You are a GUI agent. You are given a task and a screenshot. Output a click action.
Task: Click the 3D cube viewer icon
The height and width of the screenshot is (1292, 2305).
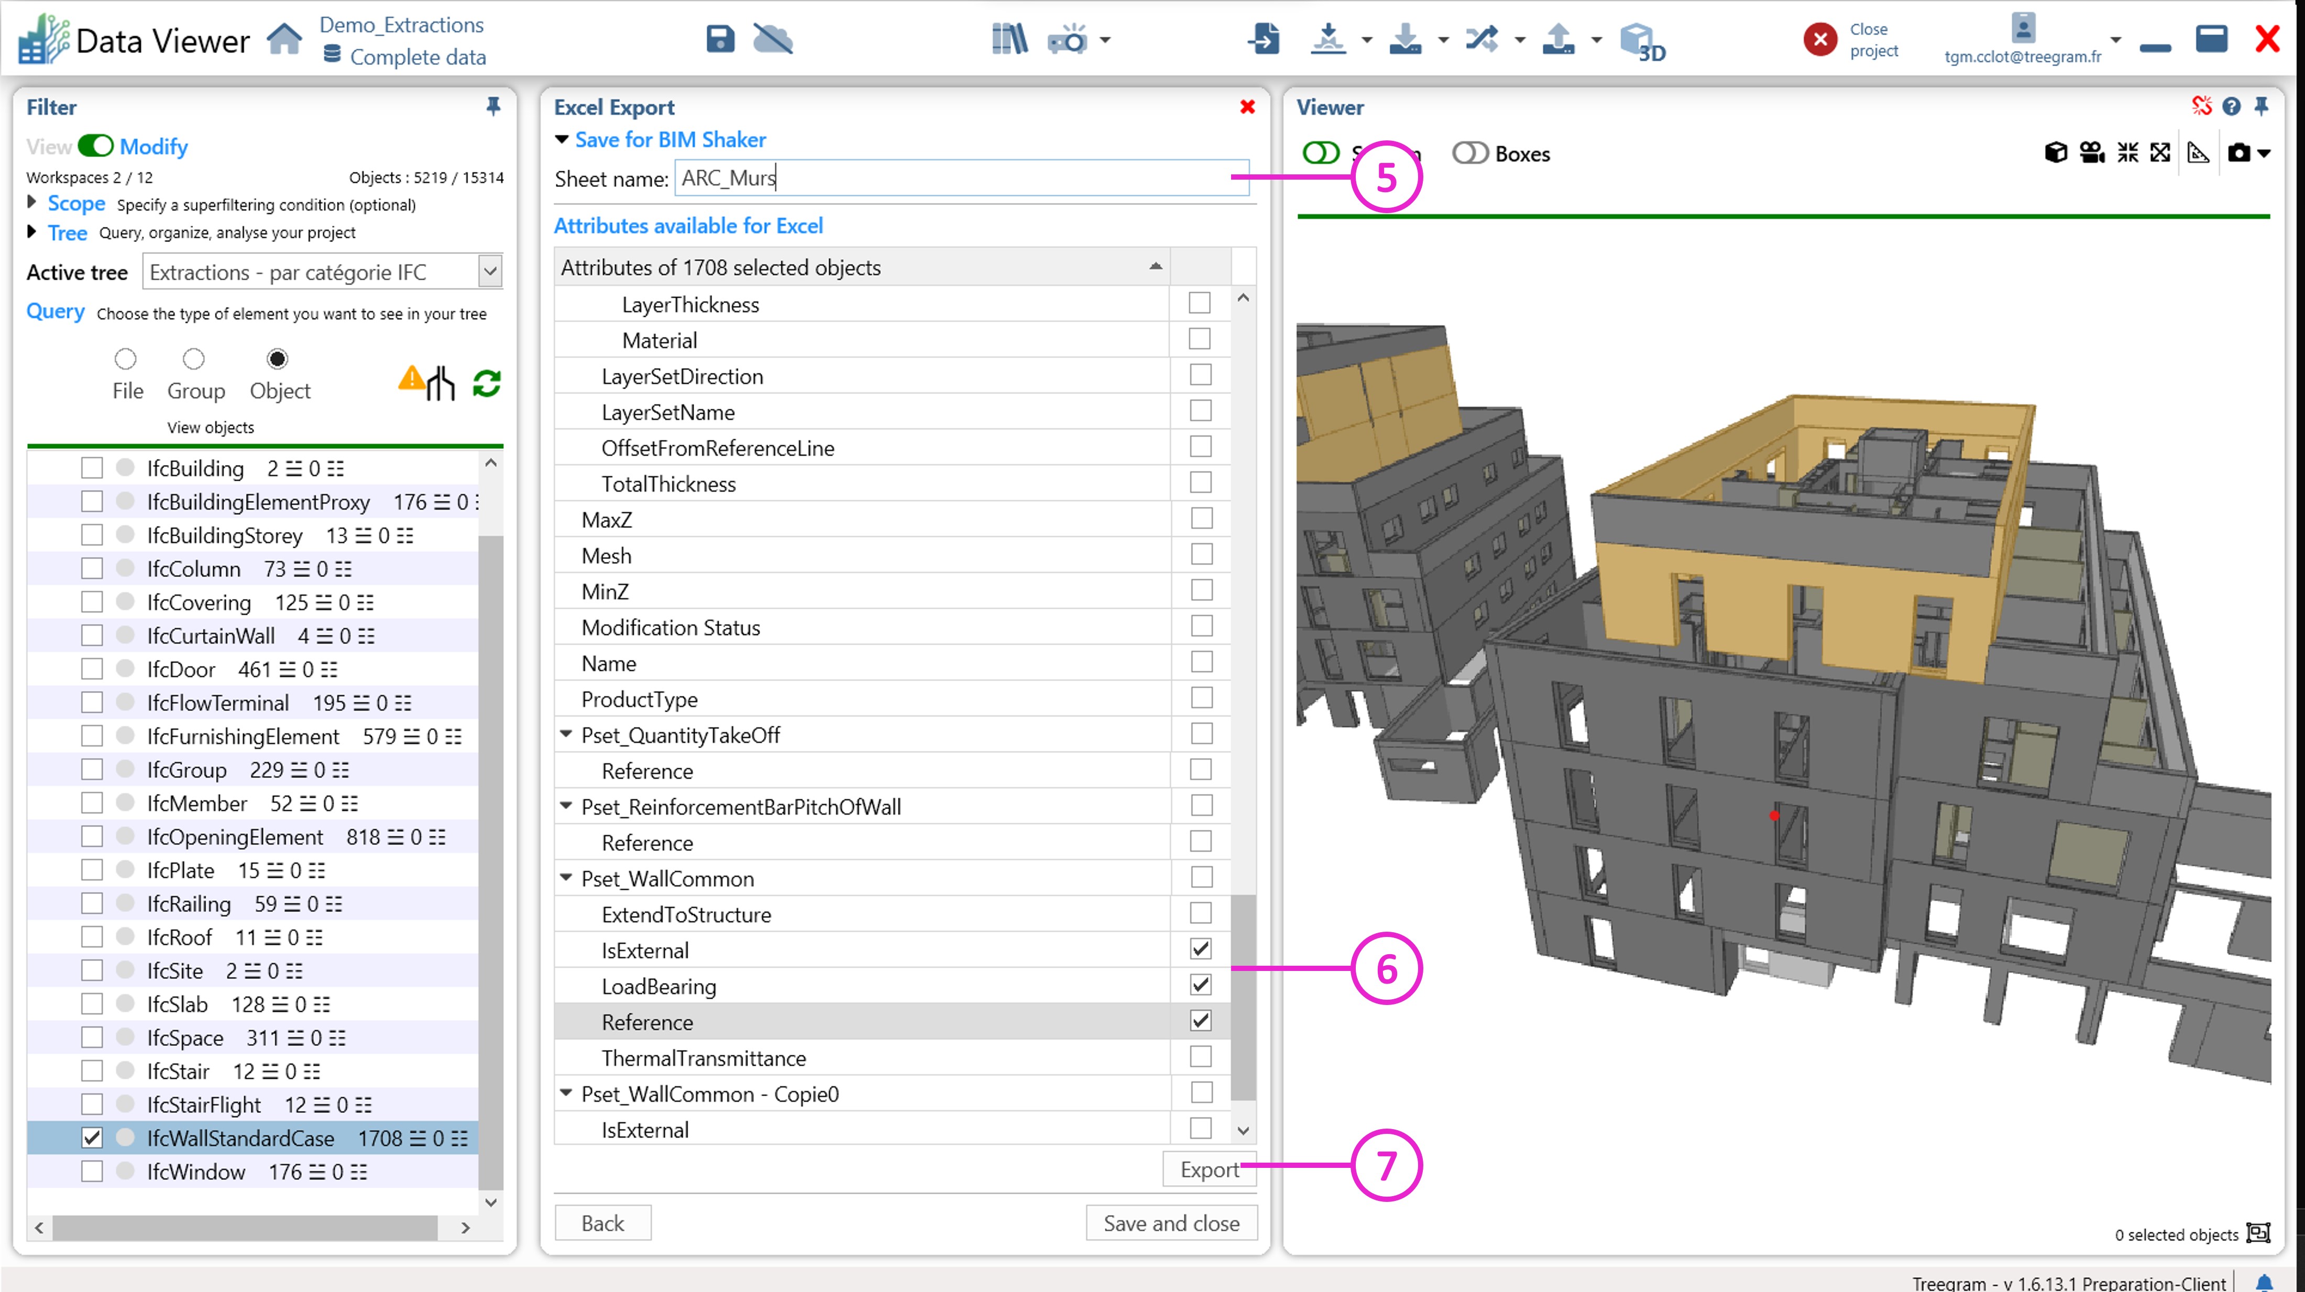1641,41
